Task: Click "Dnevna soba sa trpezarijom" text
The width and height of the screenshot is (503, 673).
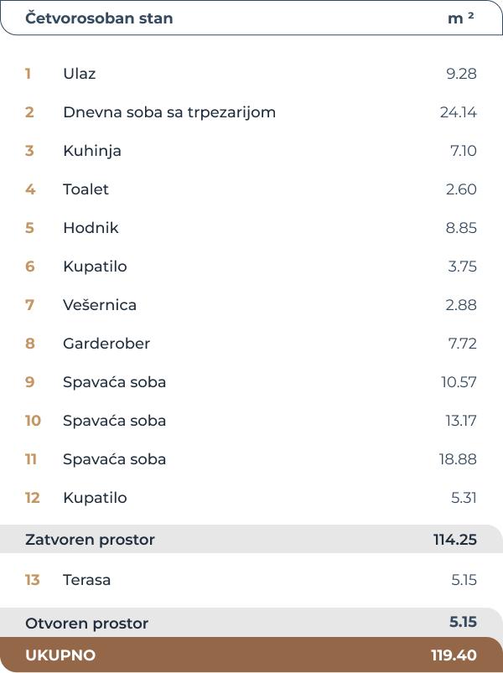Action: [169, 112]
